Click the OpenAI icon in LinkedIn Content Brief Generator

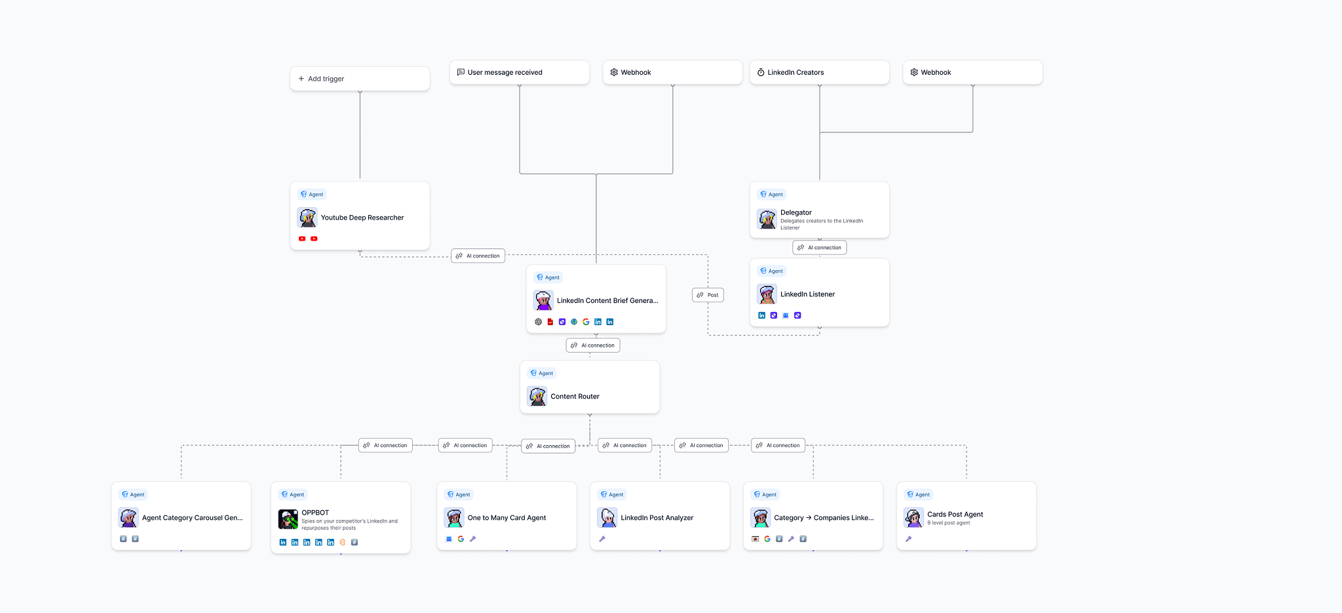click(x=539, y=322)
